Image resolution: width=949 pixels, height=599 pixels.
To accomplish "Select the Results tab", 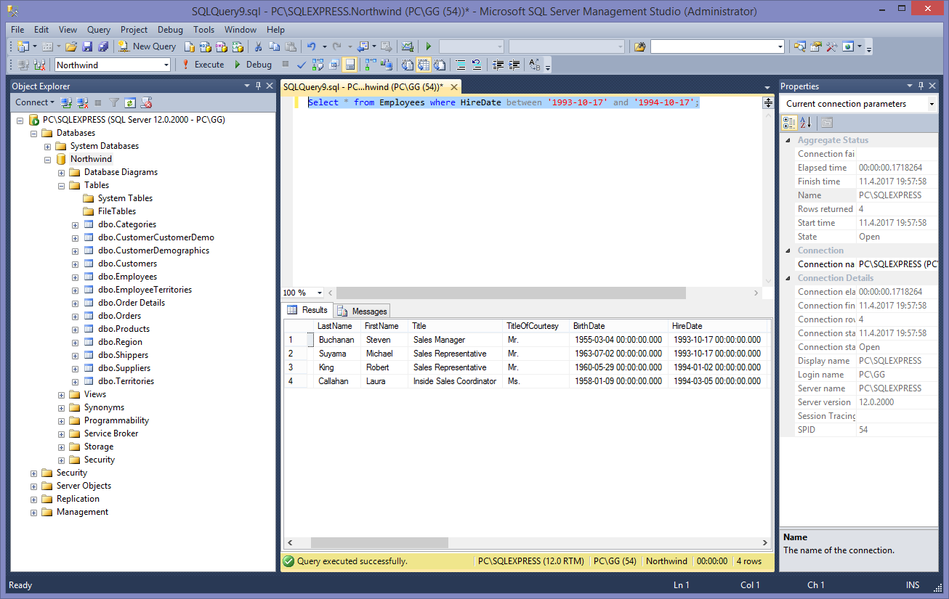I will [x=308, y=310].
